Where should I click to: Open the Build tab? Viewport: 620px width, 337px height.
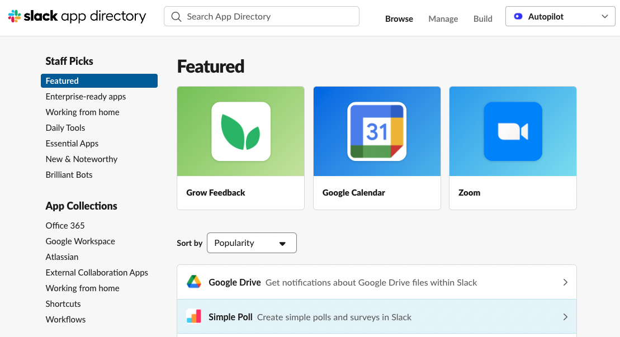pos(483,18)
